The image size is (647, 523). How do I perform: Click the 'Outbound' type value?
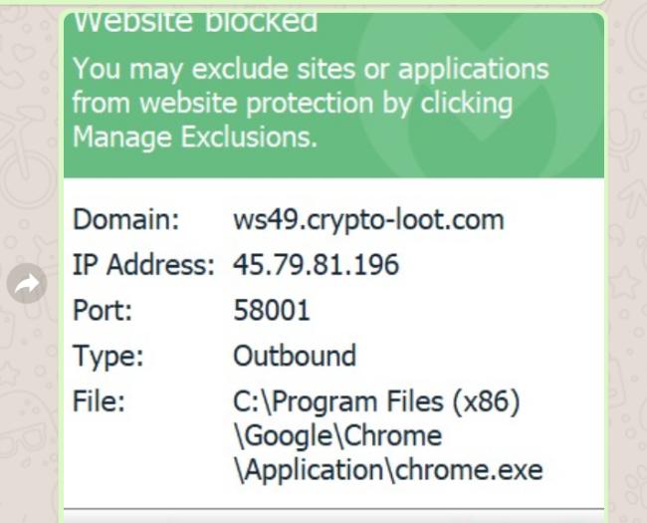click(x=295, y=356)
